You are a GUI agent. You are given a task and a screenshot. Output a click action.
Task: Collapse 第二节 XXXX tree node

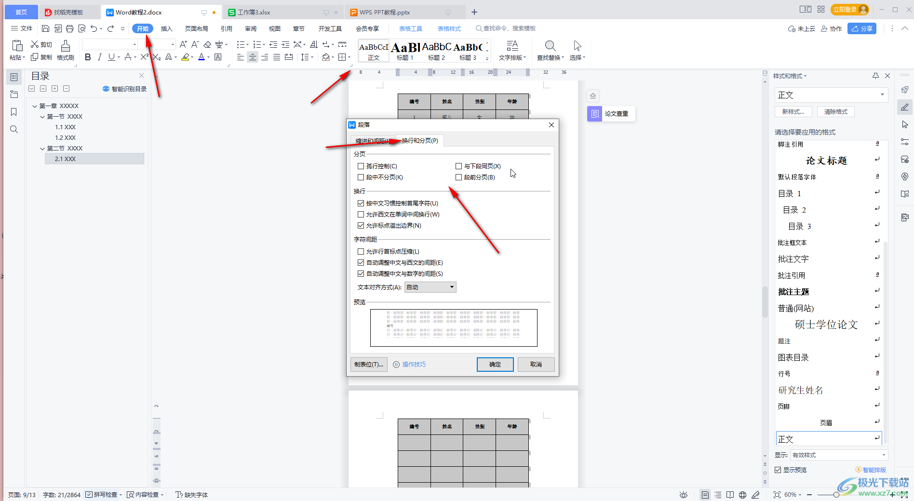(x=42, y=149)
